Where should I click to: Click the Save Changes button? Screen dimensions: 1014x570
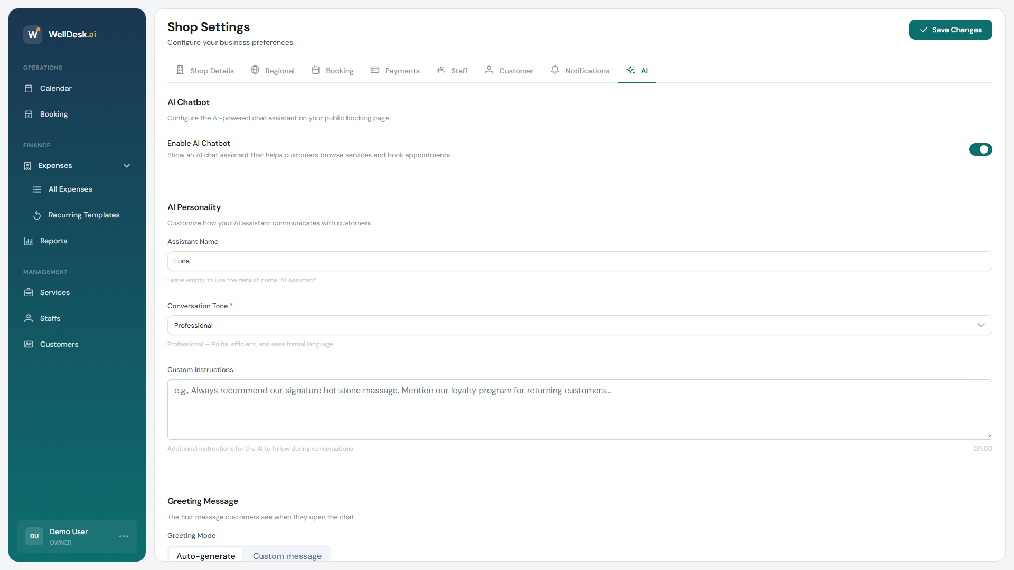950,30
